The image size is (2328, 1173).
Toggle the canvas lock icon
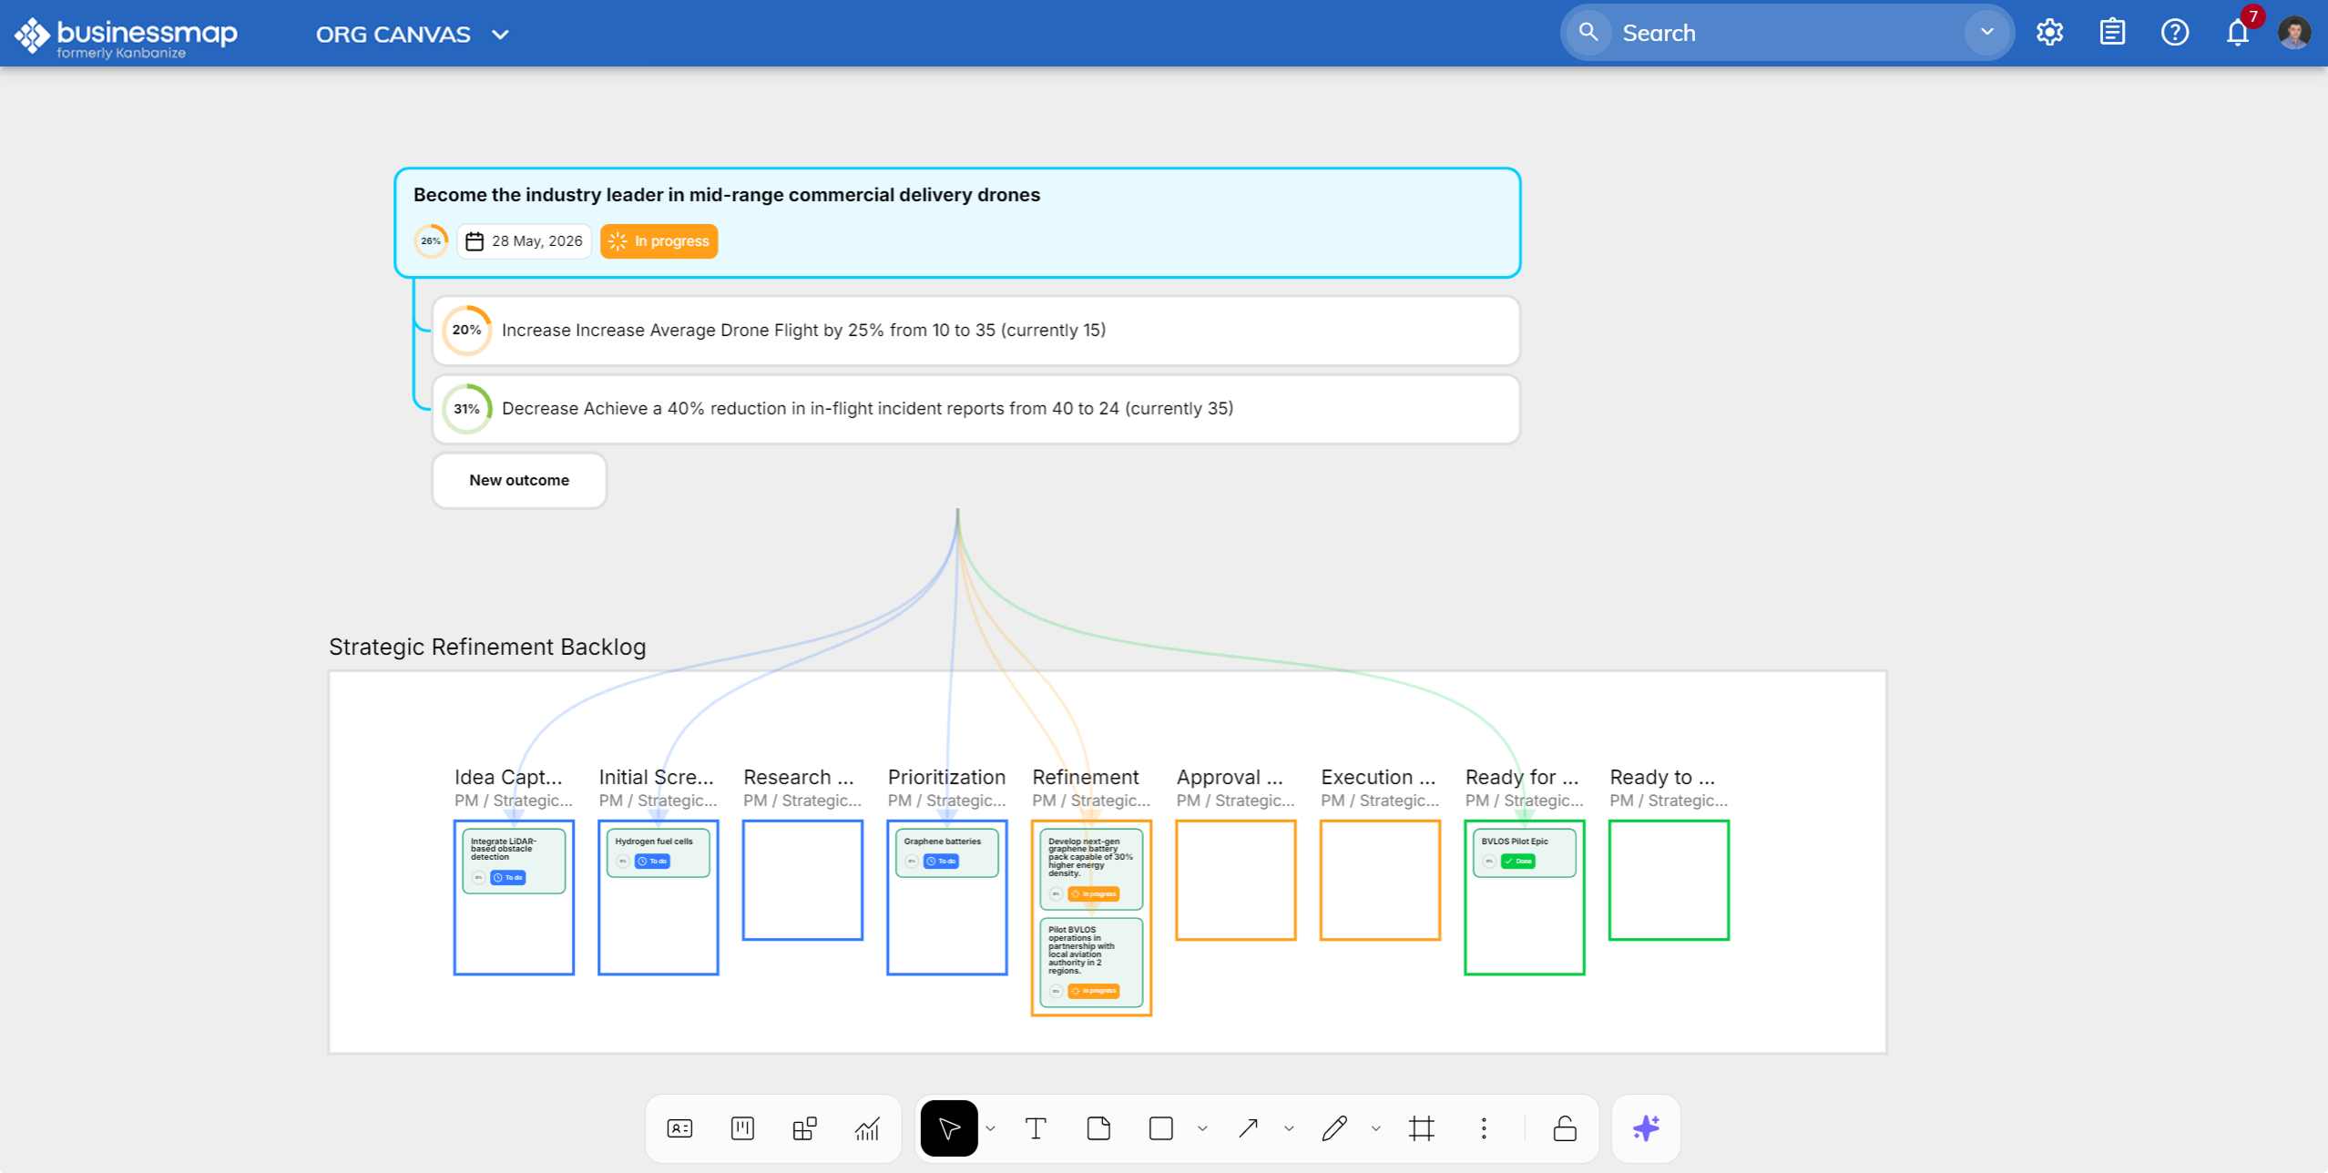pyautogui.click(x=1565, y=1129)
